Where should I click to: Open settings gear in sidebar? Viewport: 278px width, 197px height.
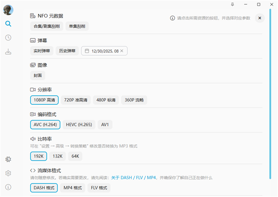coord(8,173)
